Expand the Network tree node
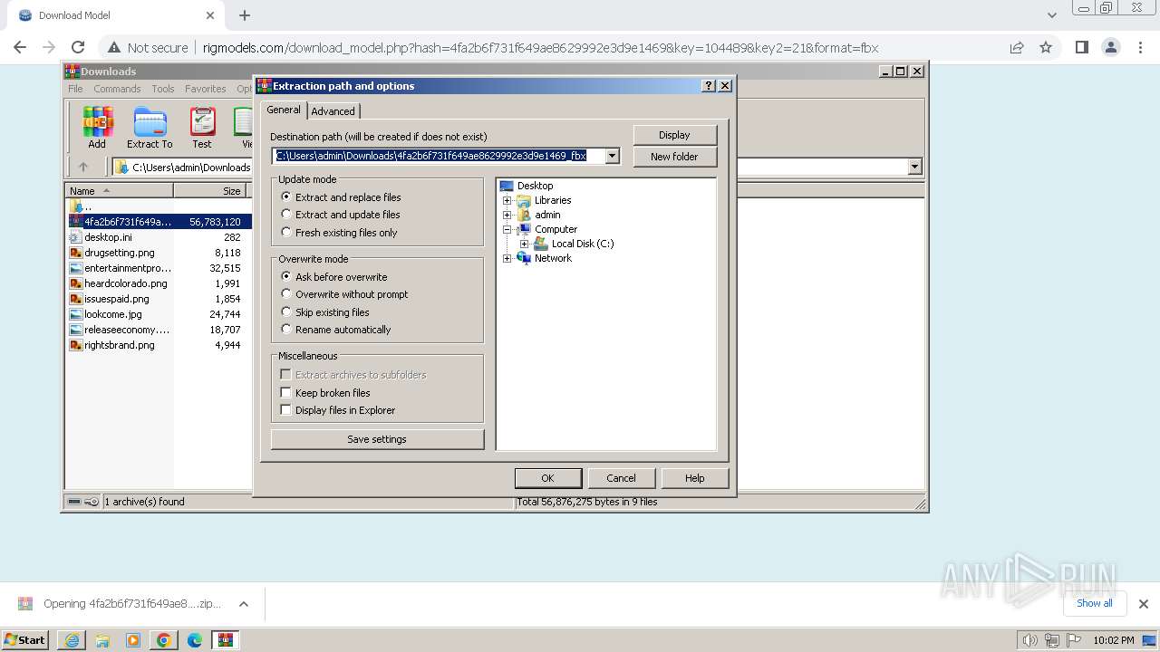 point(507,258)
